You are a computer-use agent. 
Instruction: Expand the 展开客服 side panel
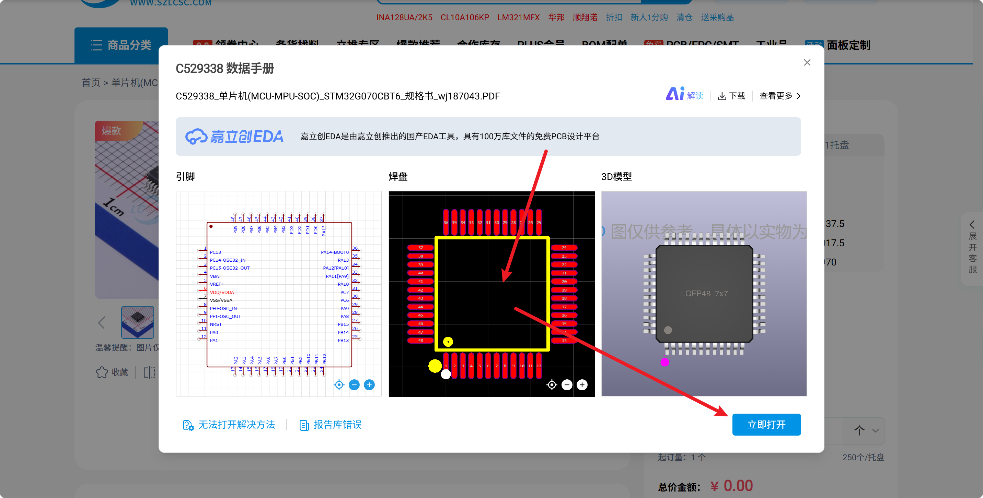[972, 248]
